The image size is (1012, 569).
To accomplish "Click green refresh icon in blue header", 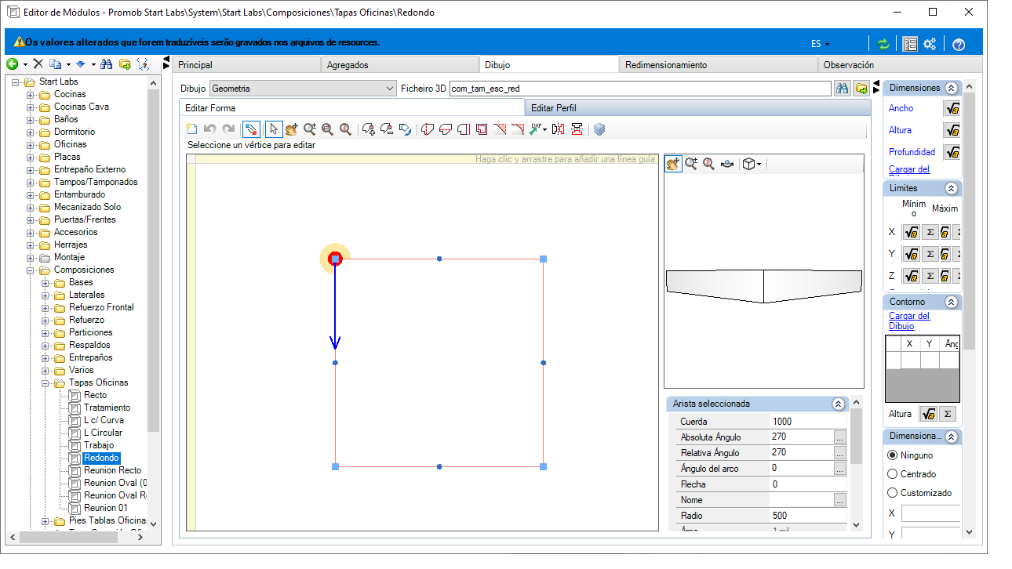I will 884,44.
